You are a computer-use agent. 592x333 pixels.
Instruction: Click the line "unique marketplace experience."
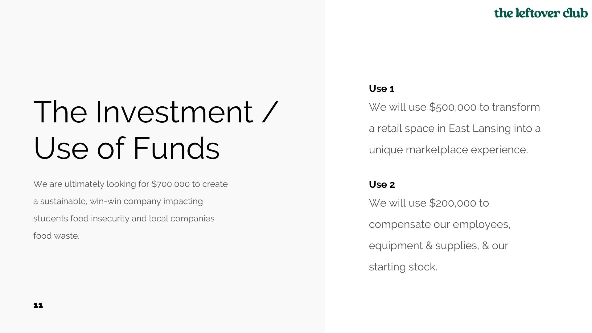click(448, 150)
